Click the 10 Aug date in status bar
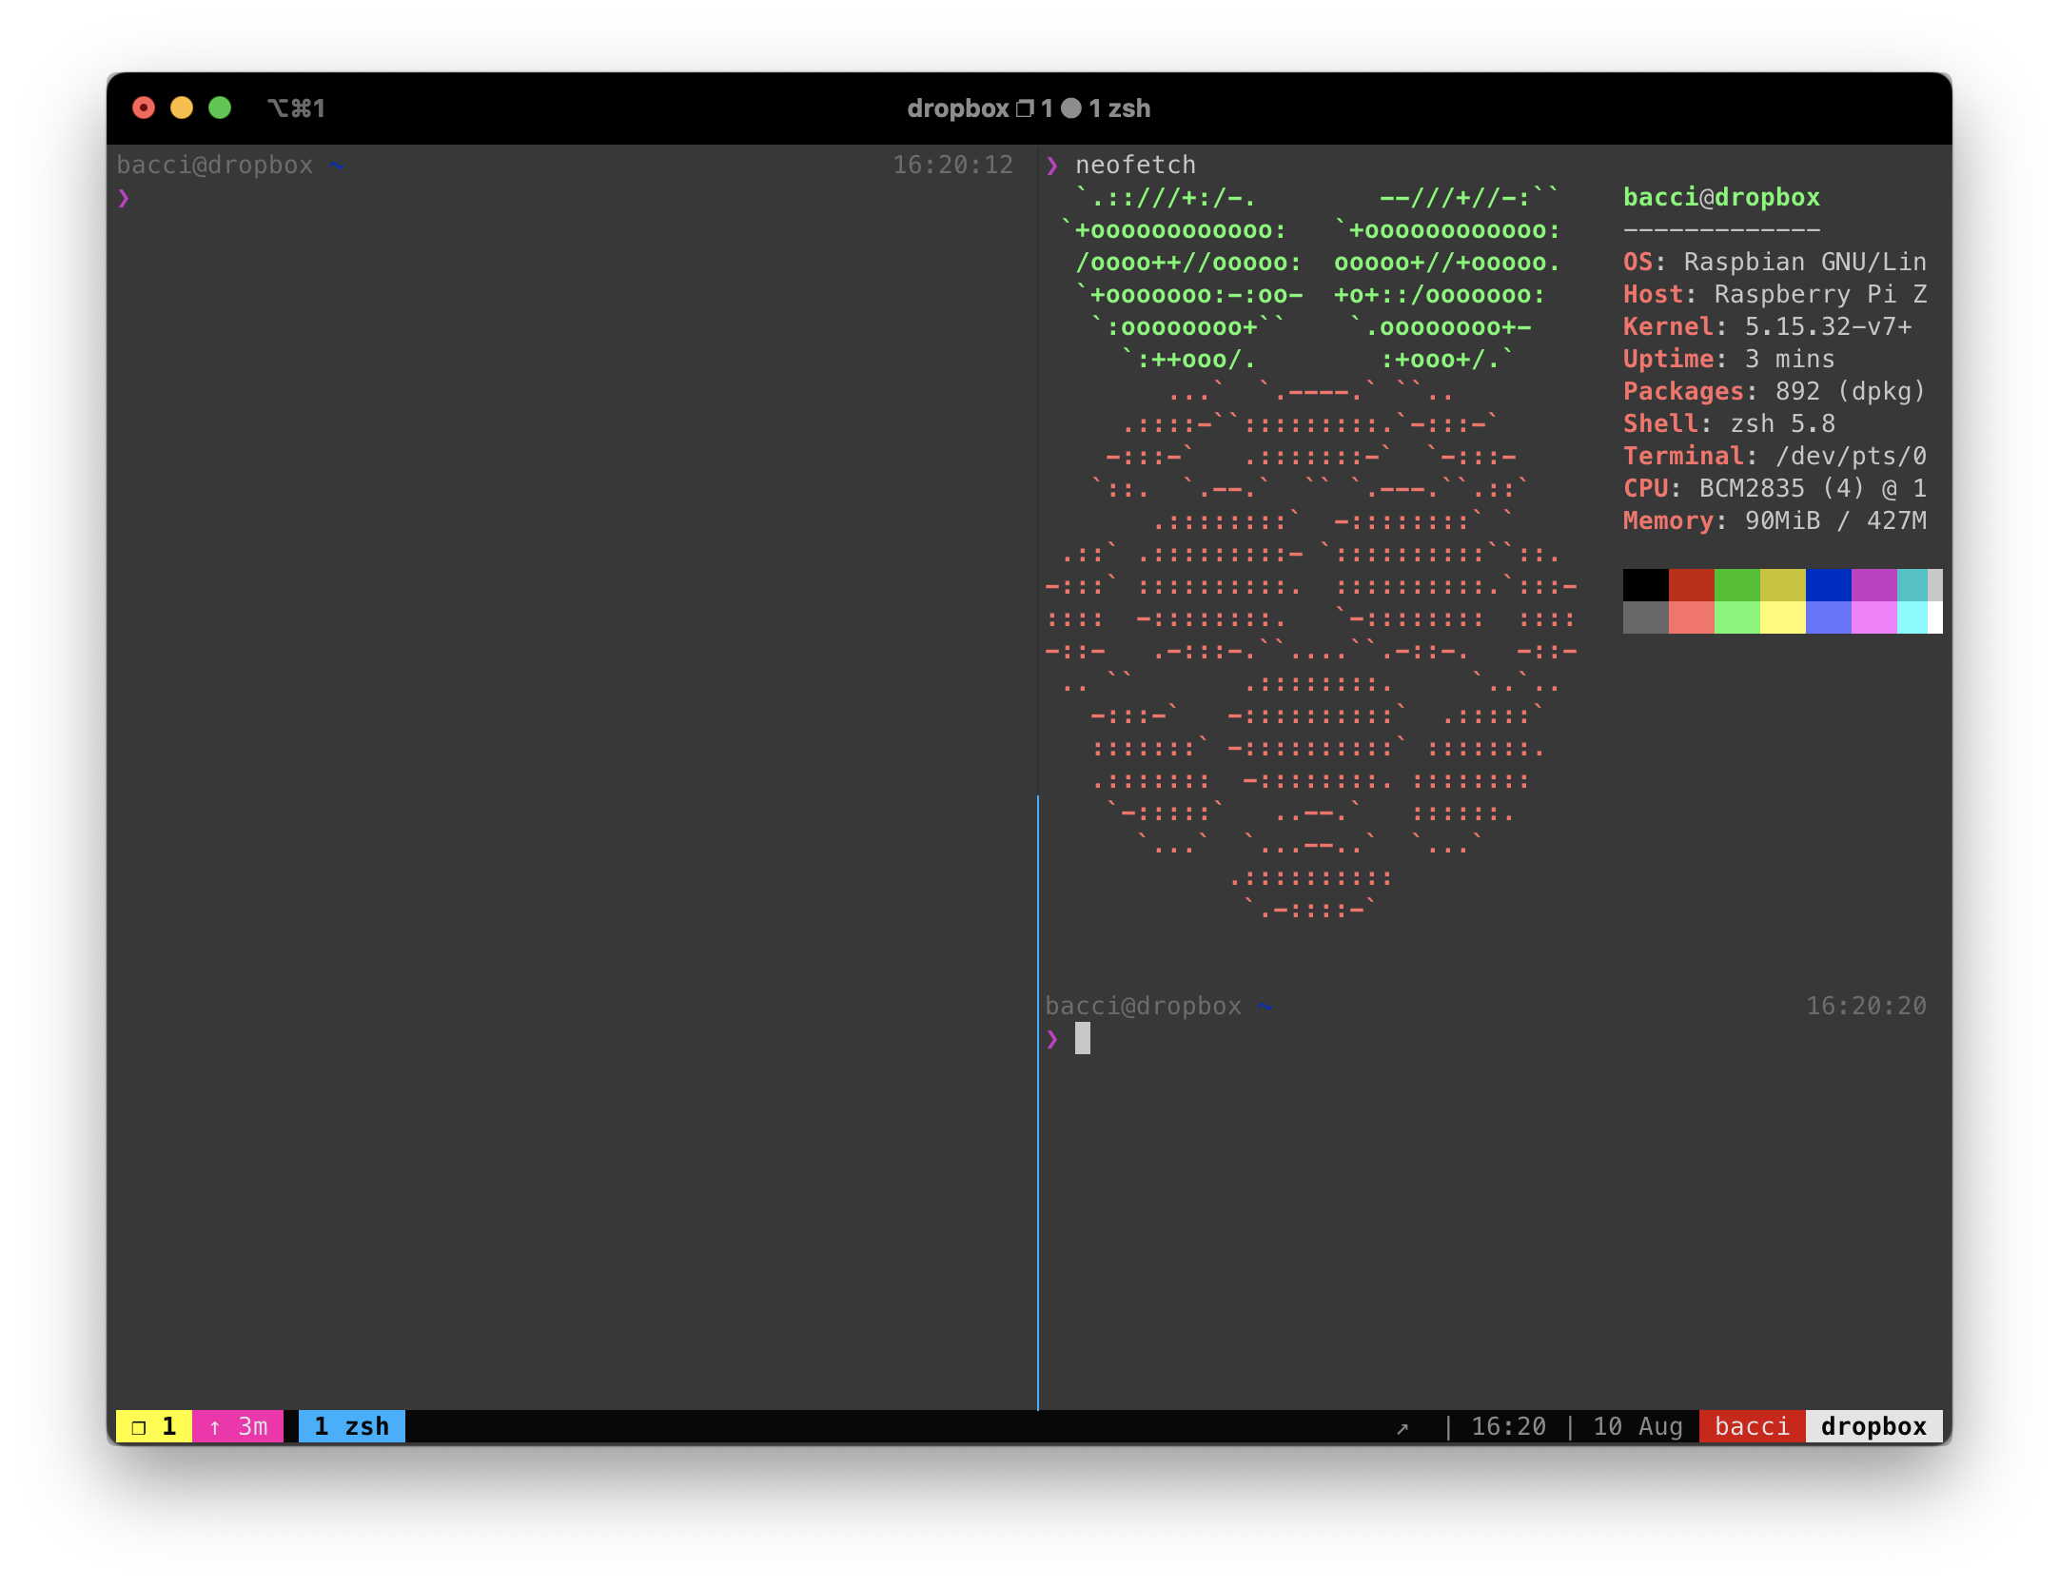2059x1587 pixels. [x=1637, y=1426]
